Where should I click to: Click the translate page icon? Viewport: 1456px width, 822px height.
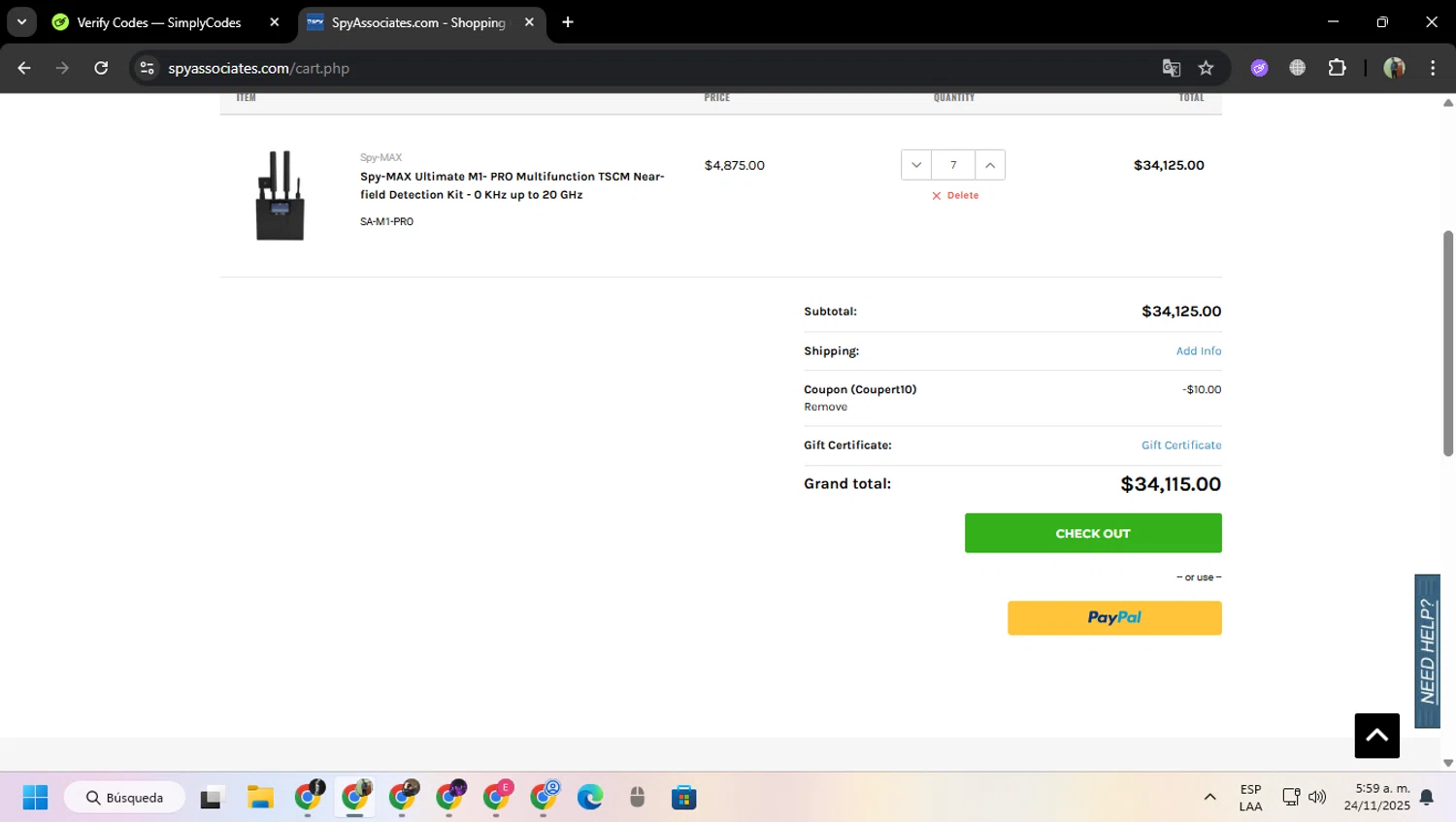1172,68
